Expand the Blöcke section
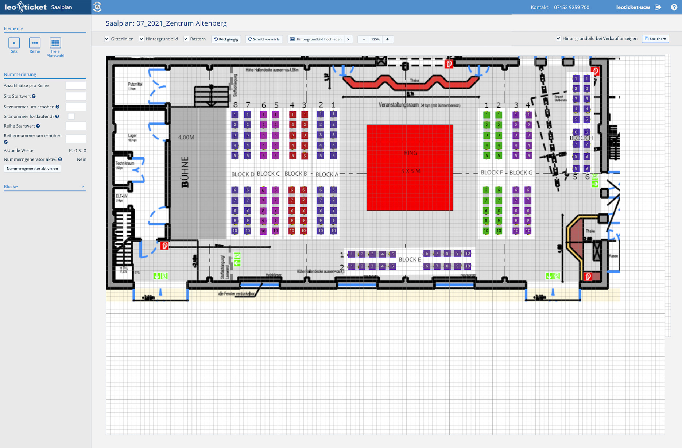Screen dimensions: 682x448 tap(82, 186)
